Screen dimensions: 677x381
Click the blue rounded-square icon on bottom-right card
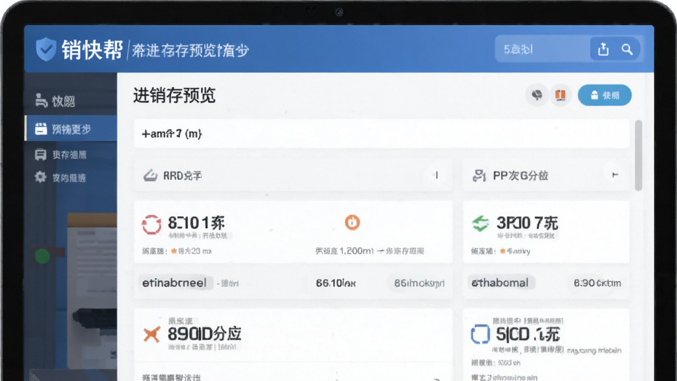point(480,334)
